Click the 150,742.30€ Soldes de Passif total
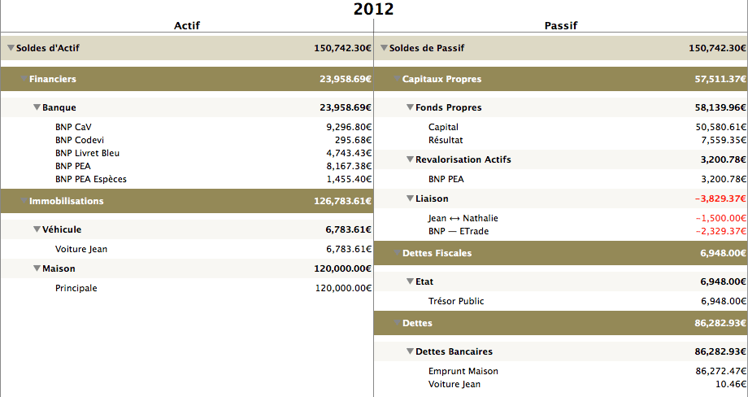 [717, 48]
